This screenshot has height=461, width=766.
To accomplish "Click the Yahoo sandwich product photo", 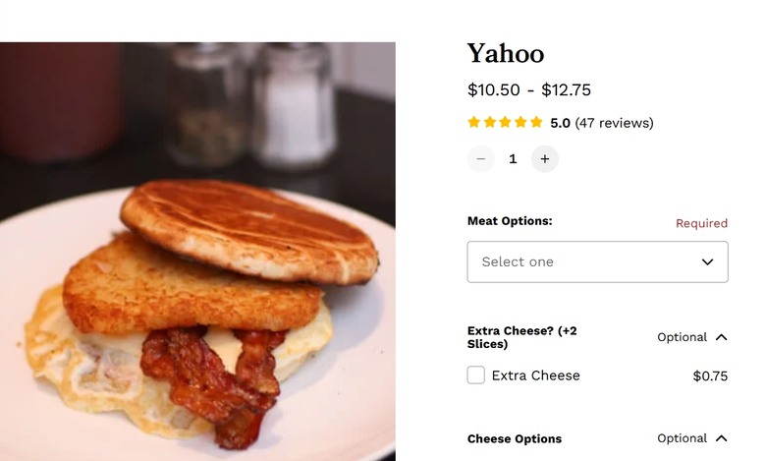I will tap(197, 252).
